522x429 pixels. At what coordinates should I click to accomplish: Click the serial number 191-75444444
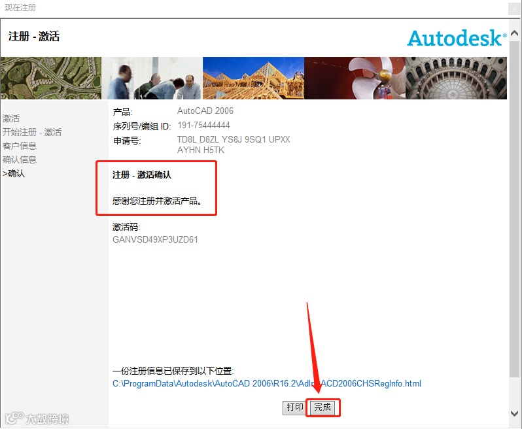203,125
